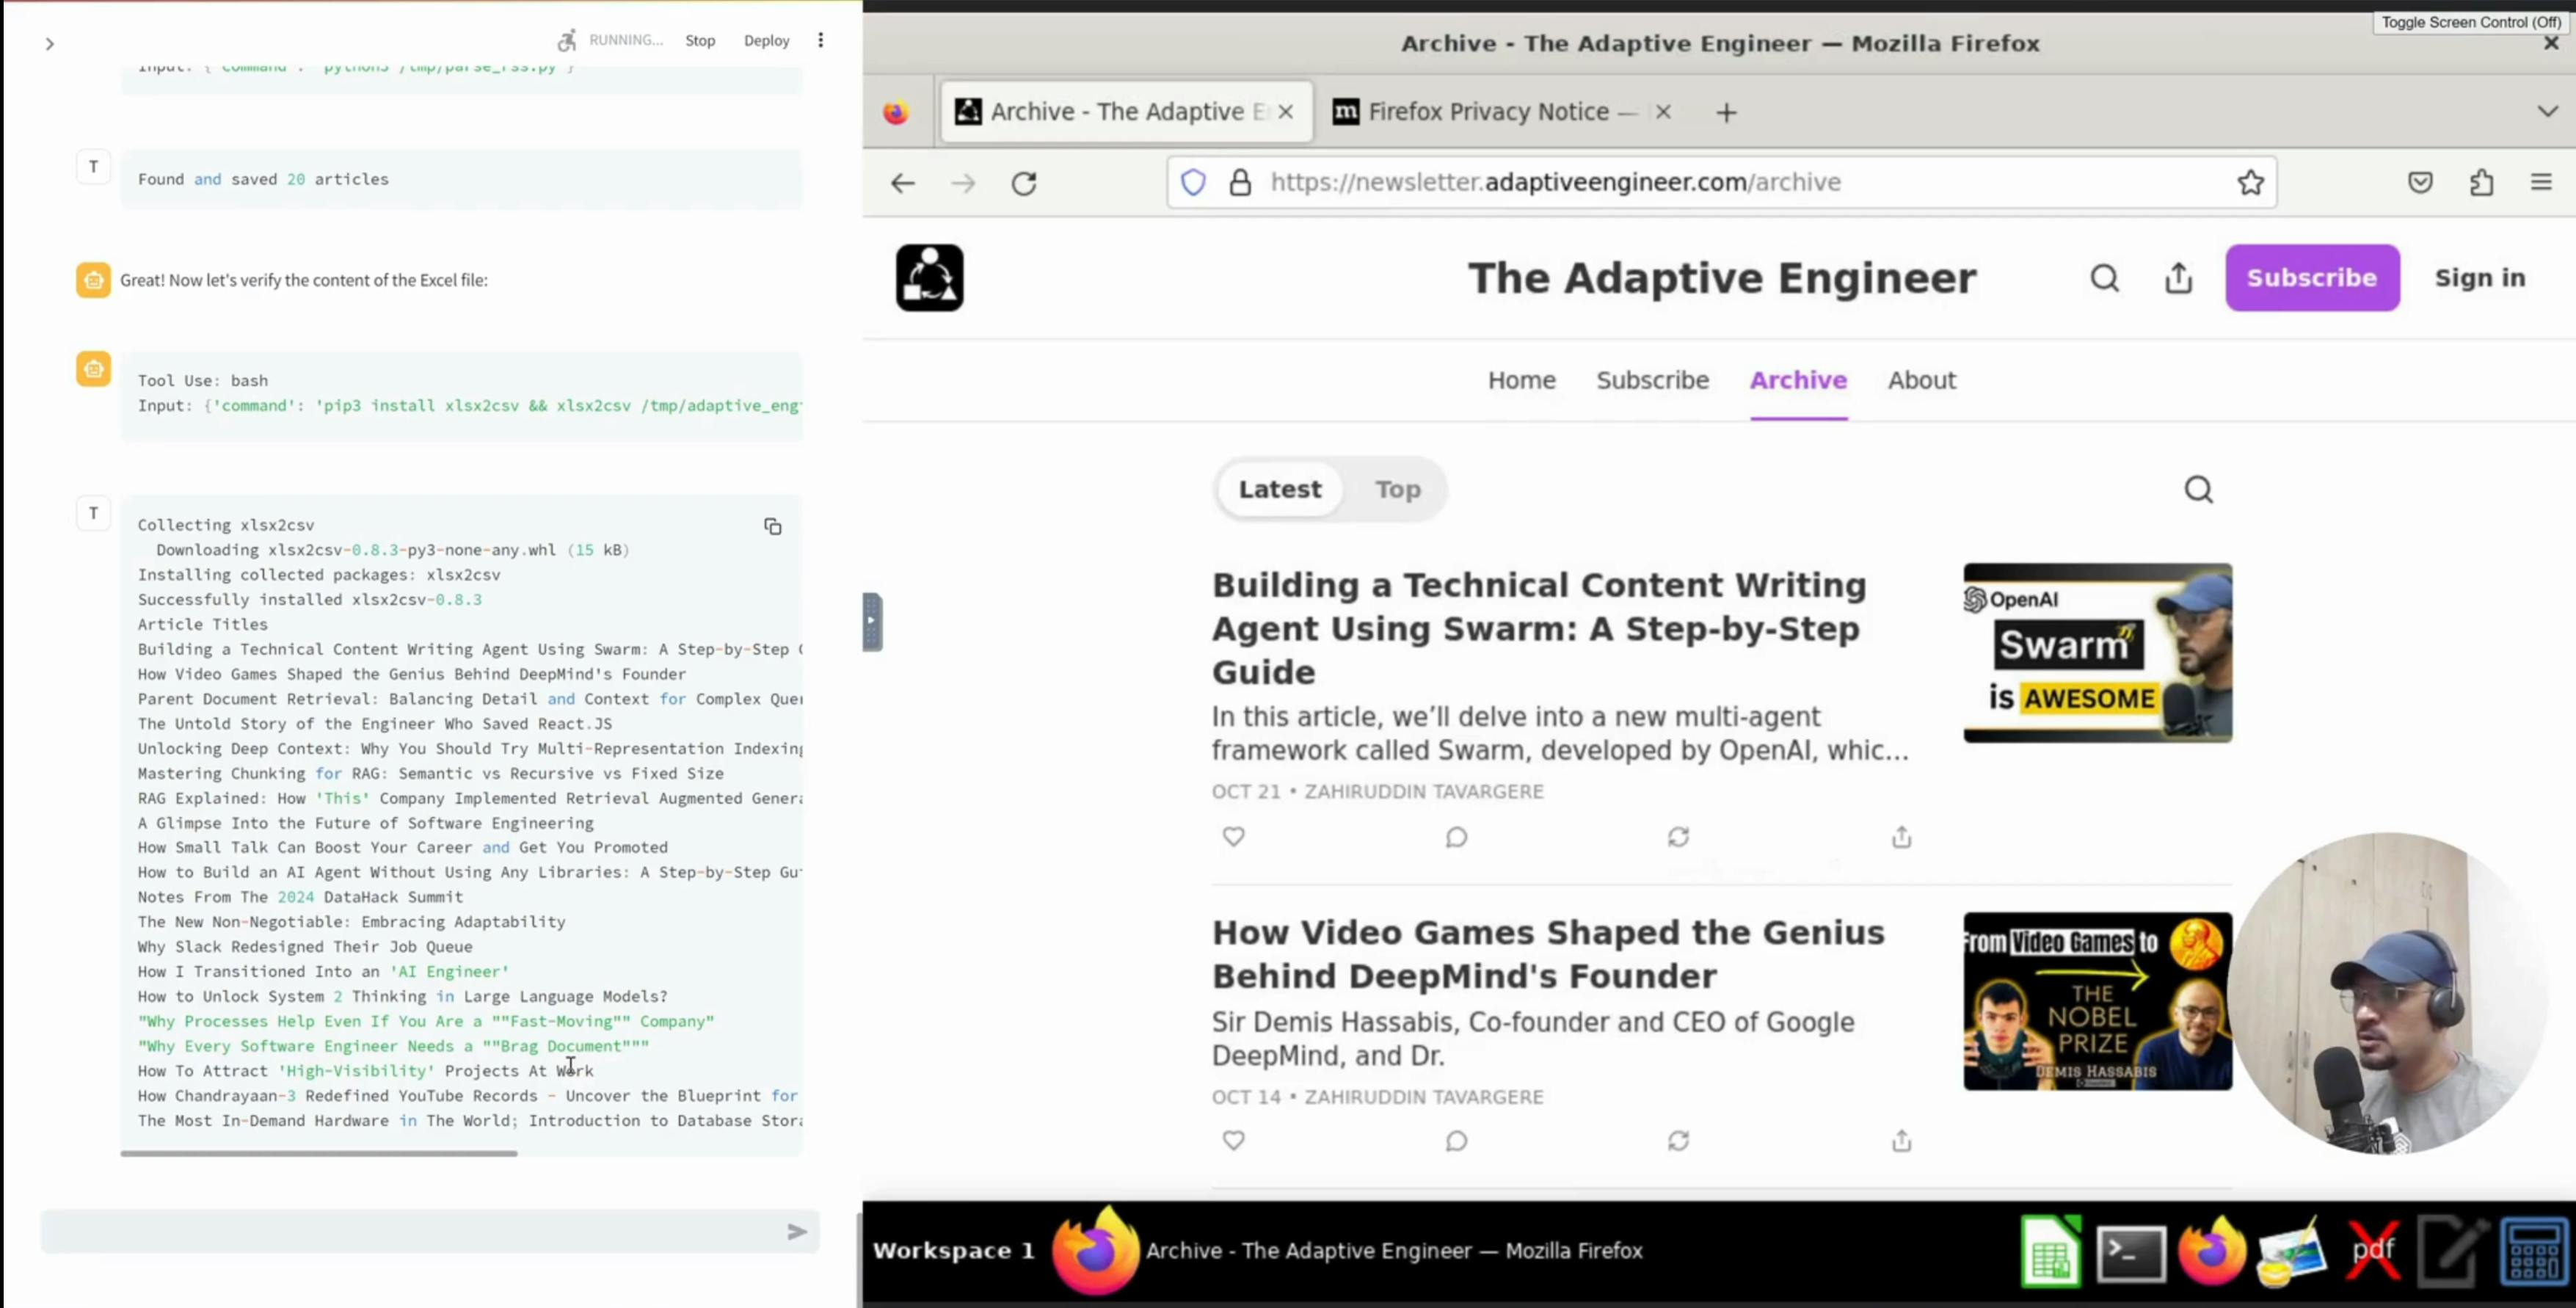Select Workspace 1 in taskbar
The height and width of the screenshot is (1308, 2576).
tap(953, 1250)
